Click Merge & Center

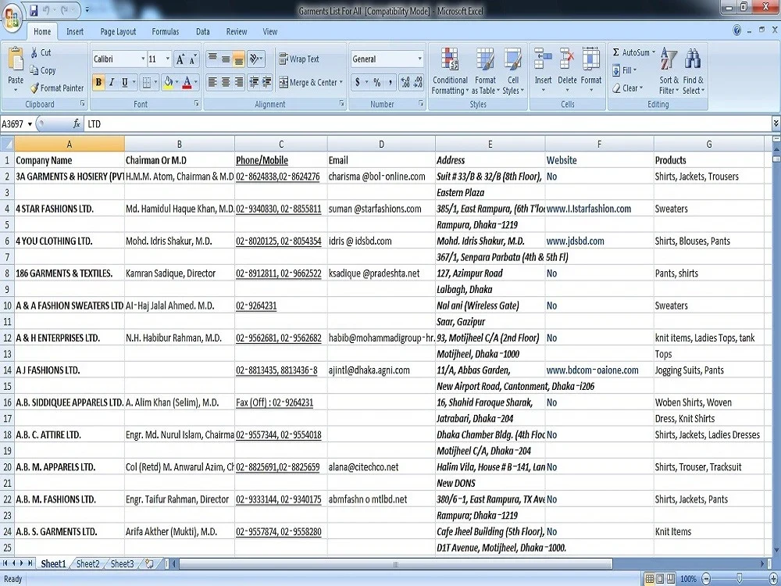point(307,82)
